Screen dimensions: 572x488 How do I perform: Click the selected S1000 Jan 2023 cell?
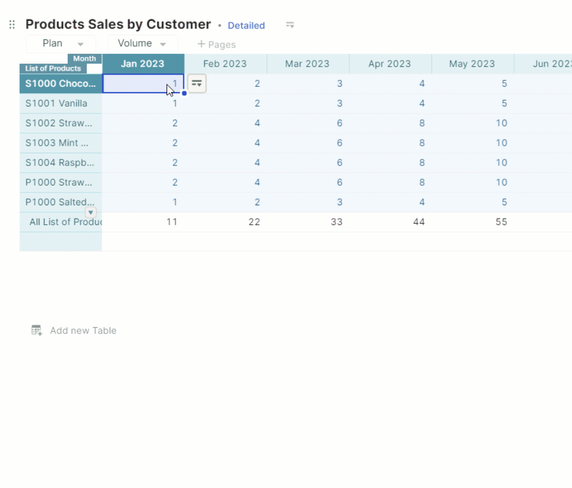[x=143, y=83]
